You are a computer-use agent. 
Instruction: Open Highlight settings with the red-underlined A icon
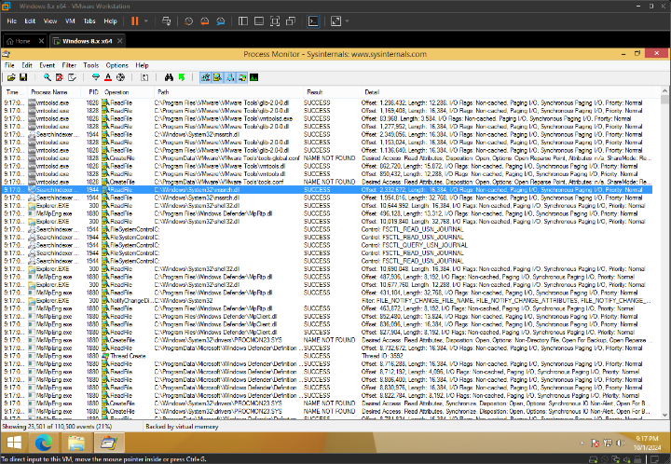108,77
